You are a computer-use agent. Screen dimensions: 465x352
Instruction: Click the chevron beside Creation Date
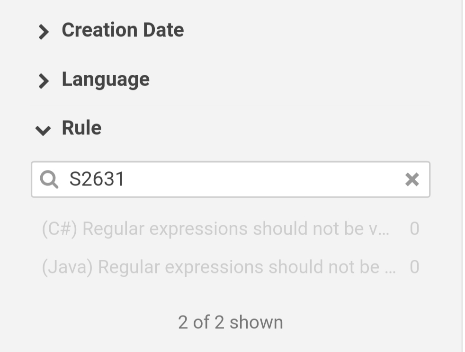pos(44,32)
